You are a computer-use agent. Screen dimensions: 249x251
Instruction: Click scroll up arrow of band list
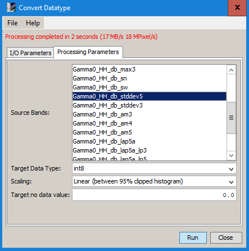click(x=231, y=70)
